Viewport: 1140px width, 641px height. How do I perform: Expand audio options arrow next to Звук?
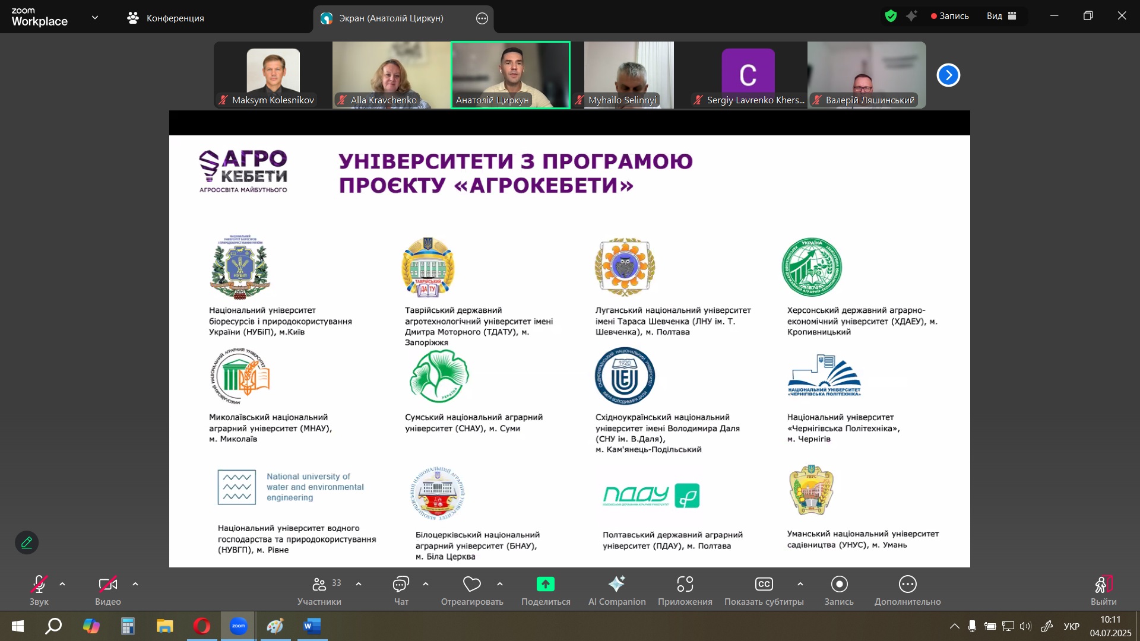coord(62,585)
